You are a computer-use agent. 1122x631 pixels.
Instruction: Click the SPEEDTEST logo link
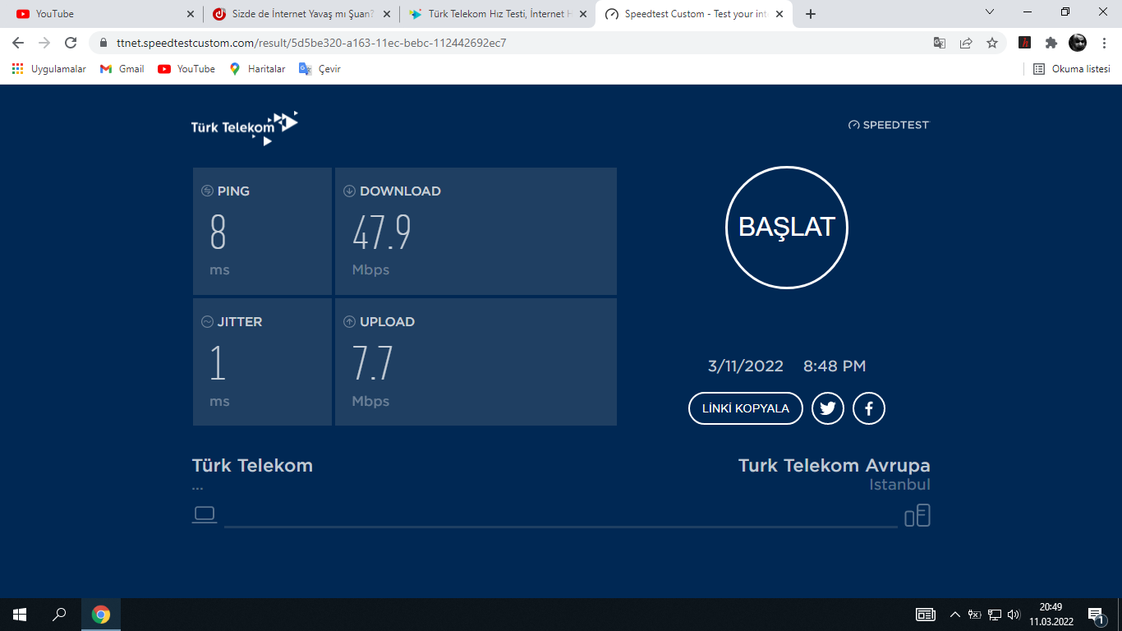(x=889, y=125)
